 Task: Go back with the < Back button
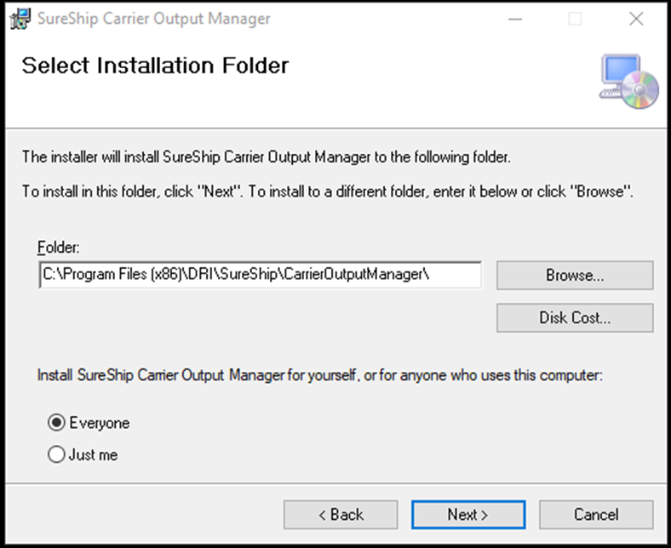(x=341, y=515)
